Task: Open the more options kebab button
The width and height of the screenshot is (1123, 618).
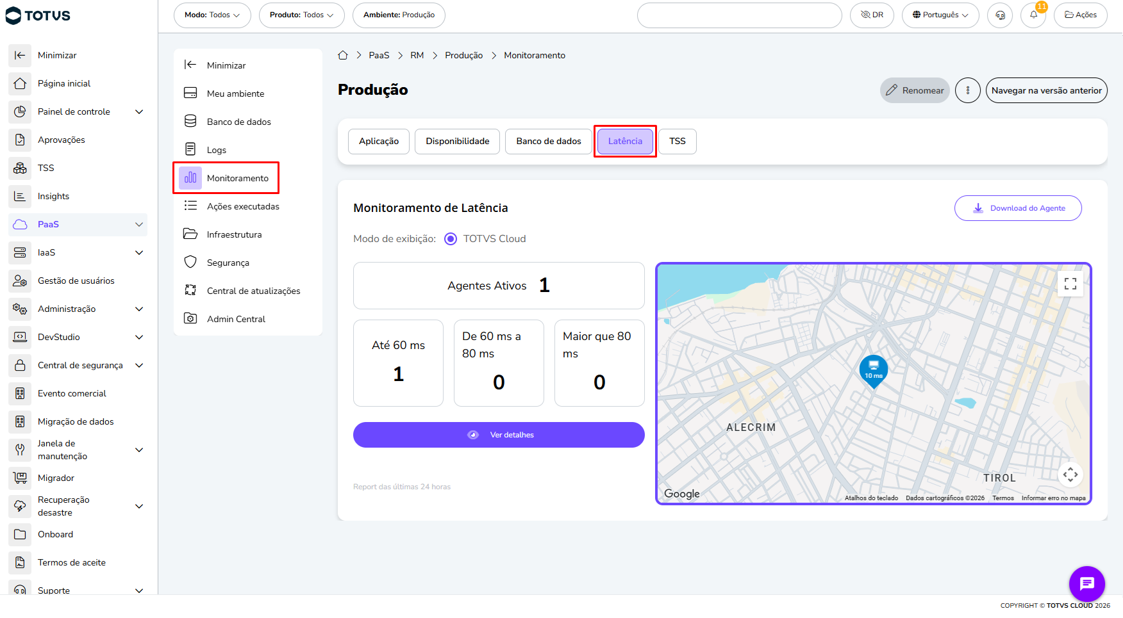Action: click(x=968, y=90)
